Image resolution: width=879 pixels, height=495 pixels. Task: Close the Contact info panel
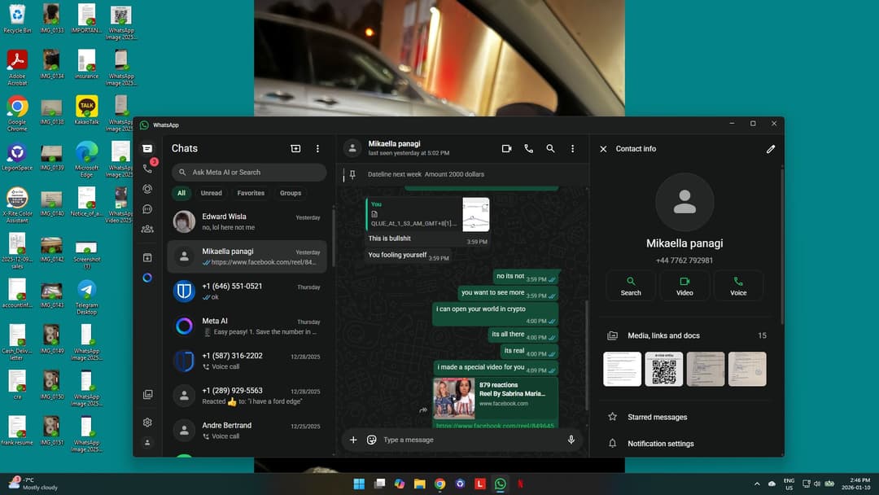[x=603, y=149]
